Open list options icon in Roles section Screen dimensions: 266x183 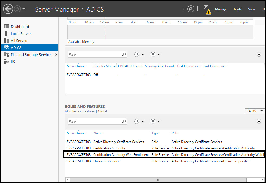coord(137,121)
